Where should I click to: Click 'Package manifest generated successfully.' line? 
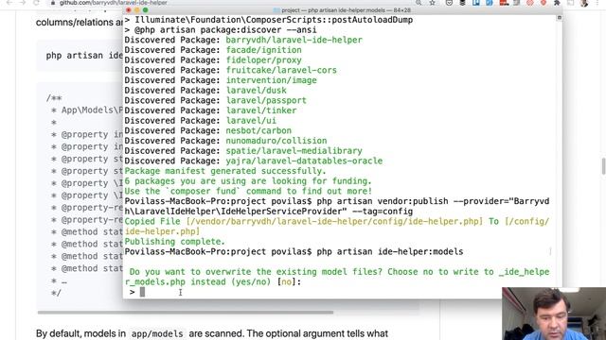point(225,171)
